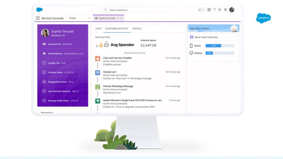
Task: Click the Search Salesforce field
Action: coord(138,10)
